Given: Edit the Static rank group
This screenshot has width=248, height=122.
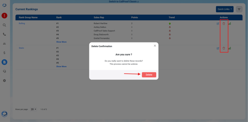Looking at the screenshot, I should [x=218, y=48].
